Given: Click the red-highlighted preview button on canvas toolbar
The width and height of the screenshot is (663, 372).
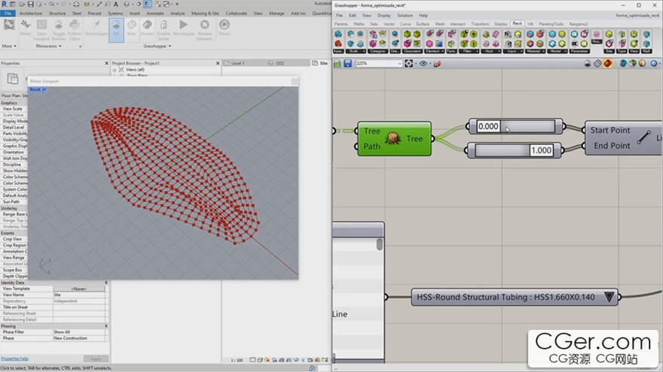Looking at the screenshot, I should point(607,63).
